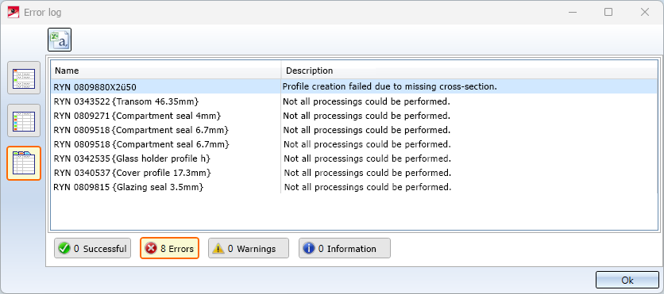Select the Glass holder profile h row
The height and width of the screenshot is (294, 664).
click(354, 158)
